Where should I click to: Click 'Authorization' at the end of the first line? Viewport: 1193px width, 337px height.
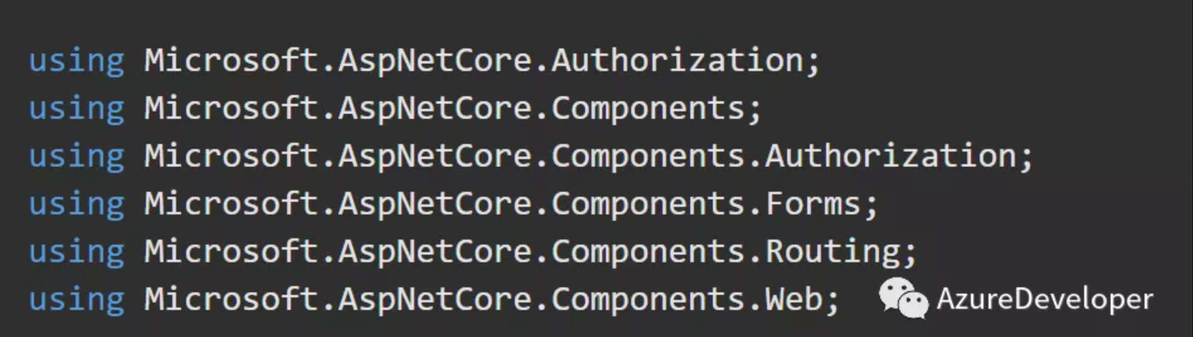tap(678, 60)
